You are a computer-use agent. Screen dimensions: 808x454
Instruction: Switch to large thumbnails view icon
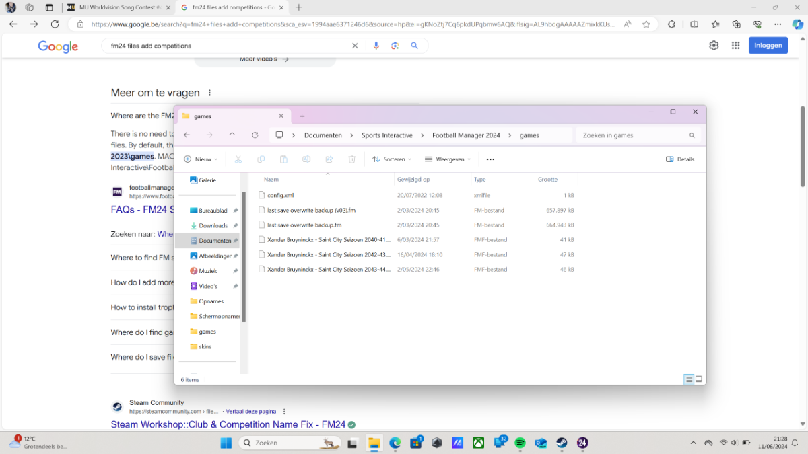click(x=699, y=379)
